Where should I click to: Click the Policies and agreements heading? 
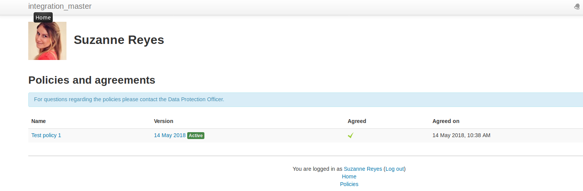coord(92,80)
